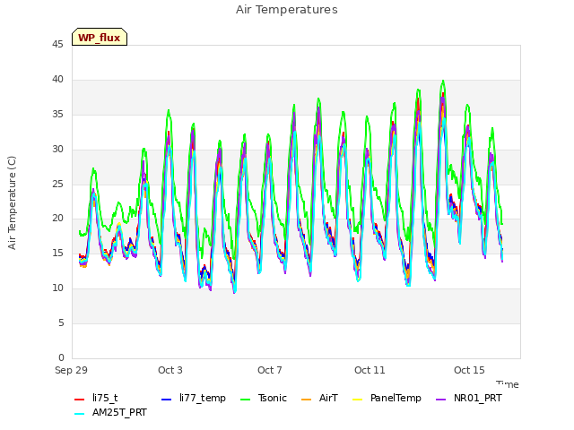Click the Air Temperatures chart title
Image resolution: width=574 pixels, height=430 pixels.
tap(287, 10)
